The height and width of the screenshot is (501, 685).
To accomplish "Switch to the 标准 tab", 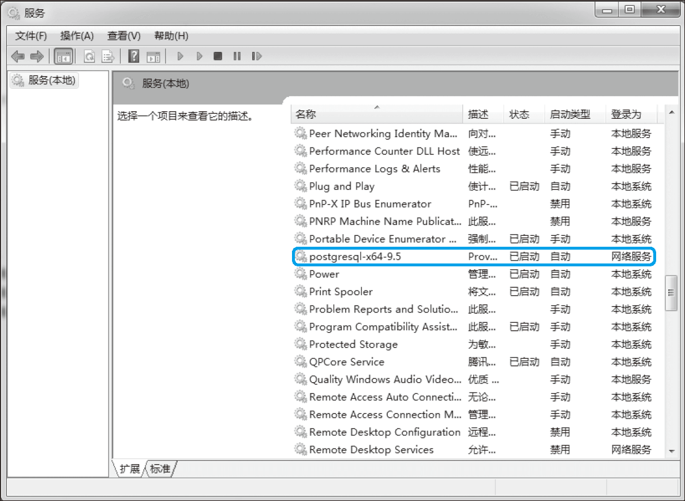I will (159, 469).
